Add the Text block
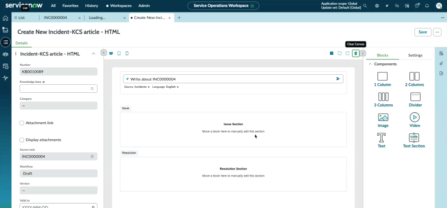This screenshot has width=447, height=208. (381, 141)
